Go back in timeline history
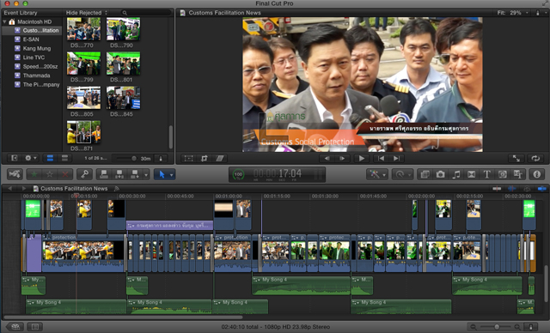550x333 pixels. (9, 188)
